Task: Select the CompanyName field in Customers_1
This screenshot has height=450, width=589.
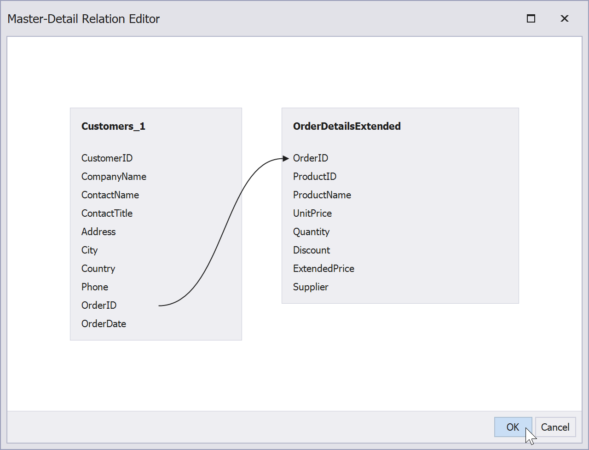Action: [x=114, y=176]
